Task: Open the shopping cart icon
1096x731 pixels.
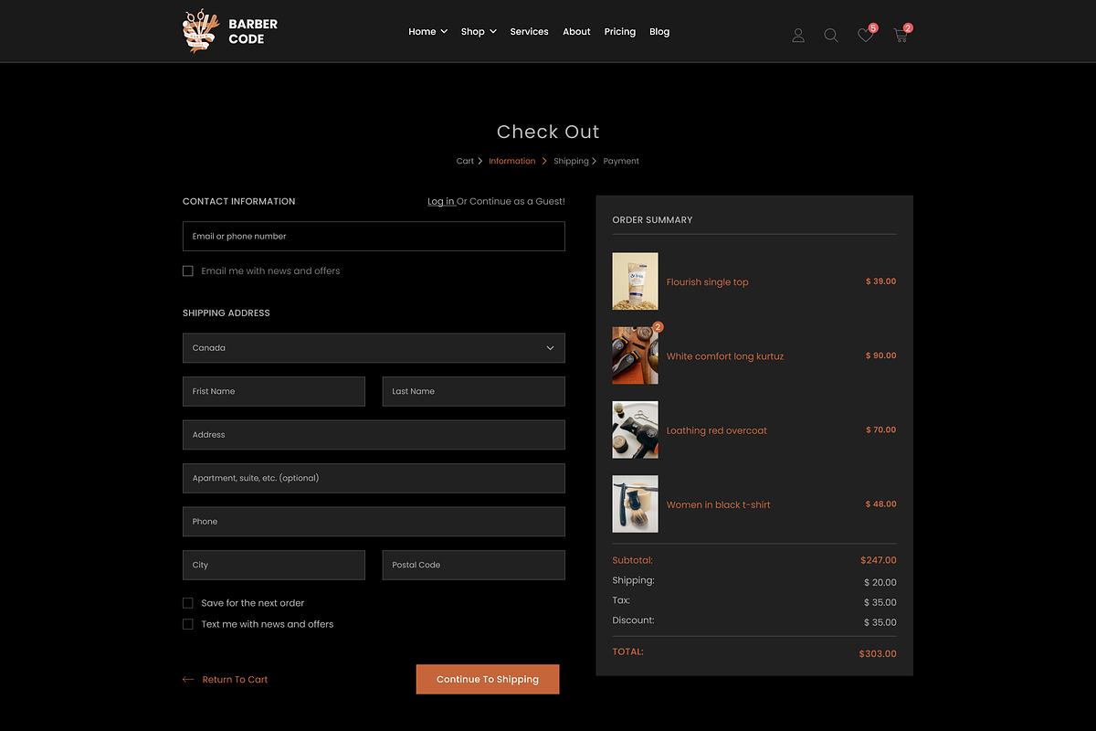Action: coord(901,35)
